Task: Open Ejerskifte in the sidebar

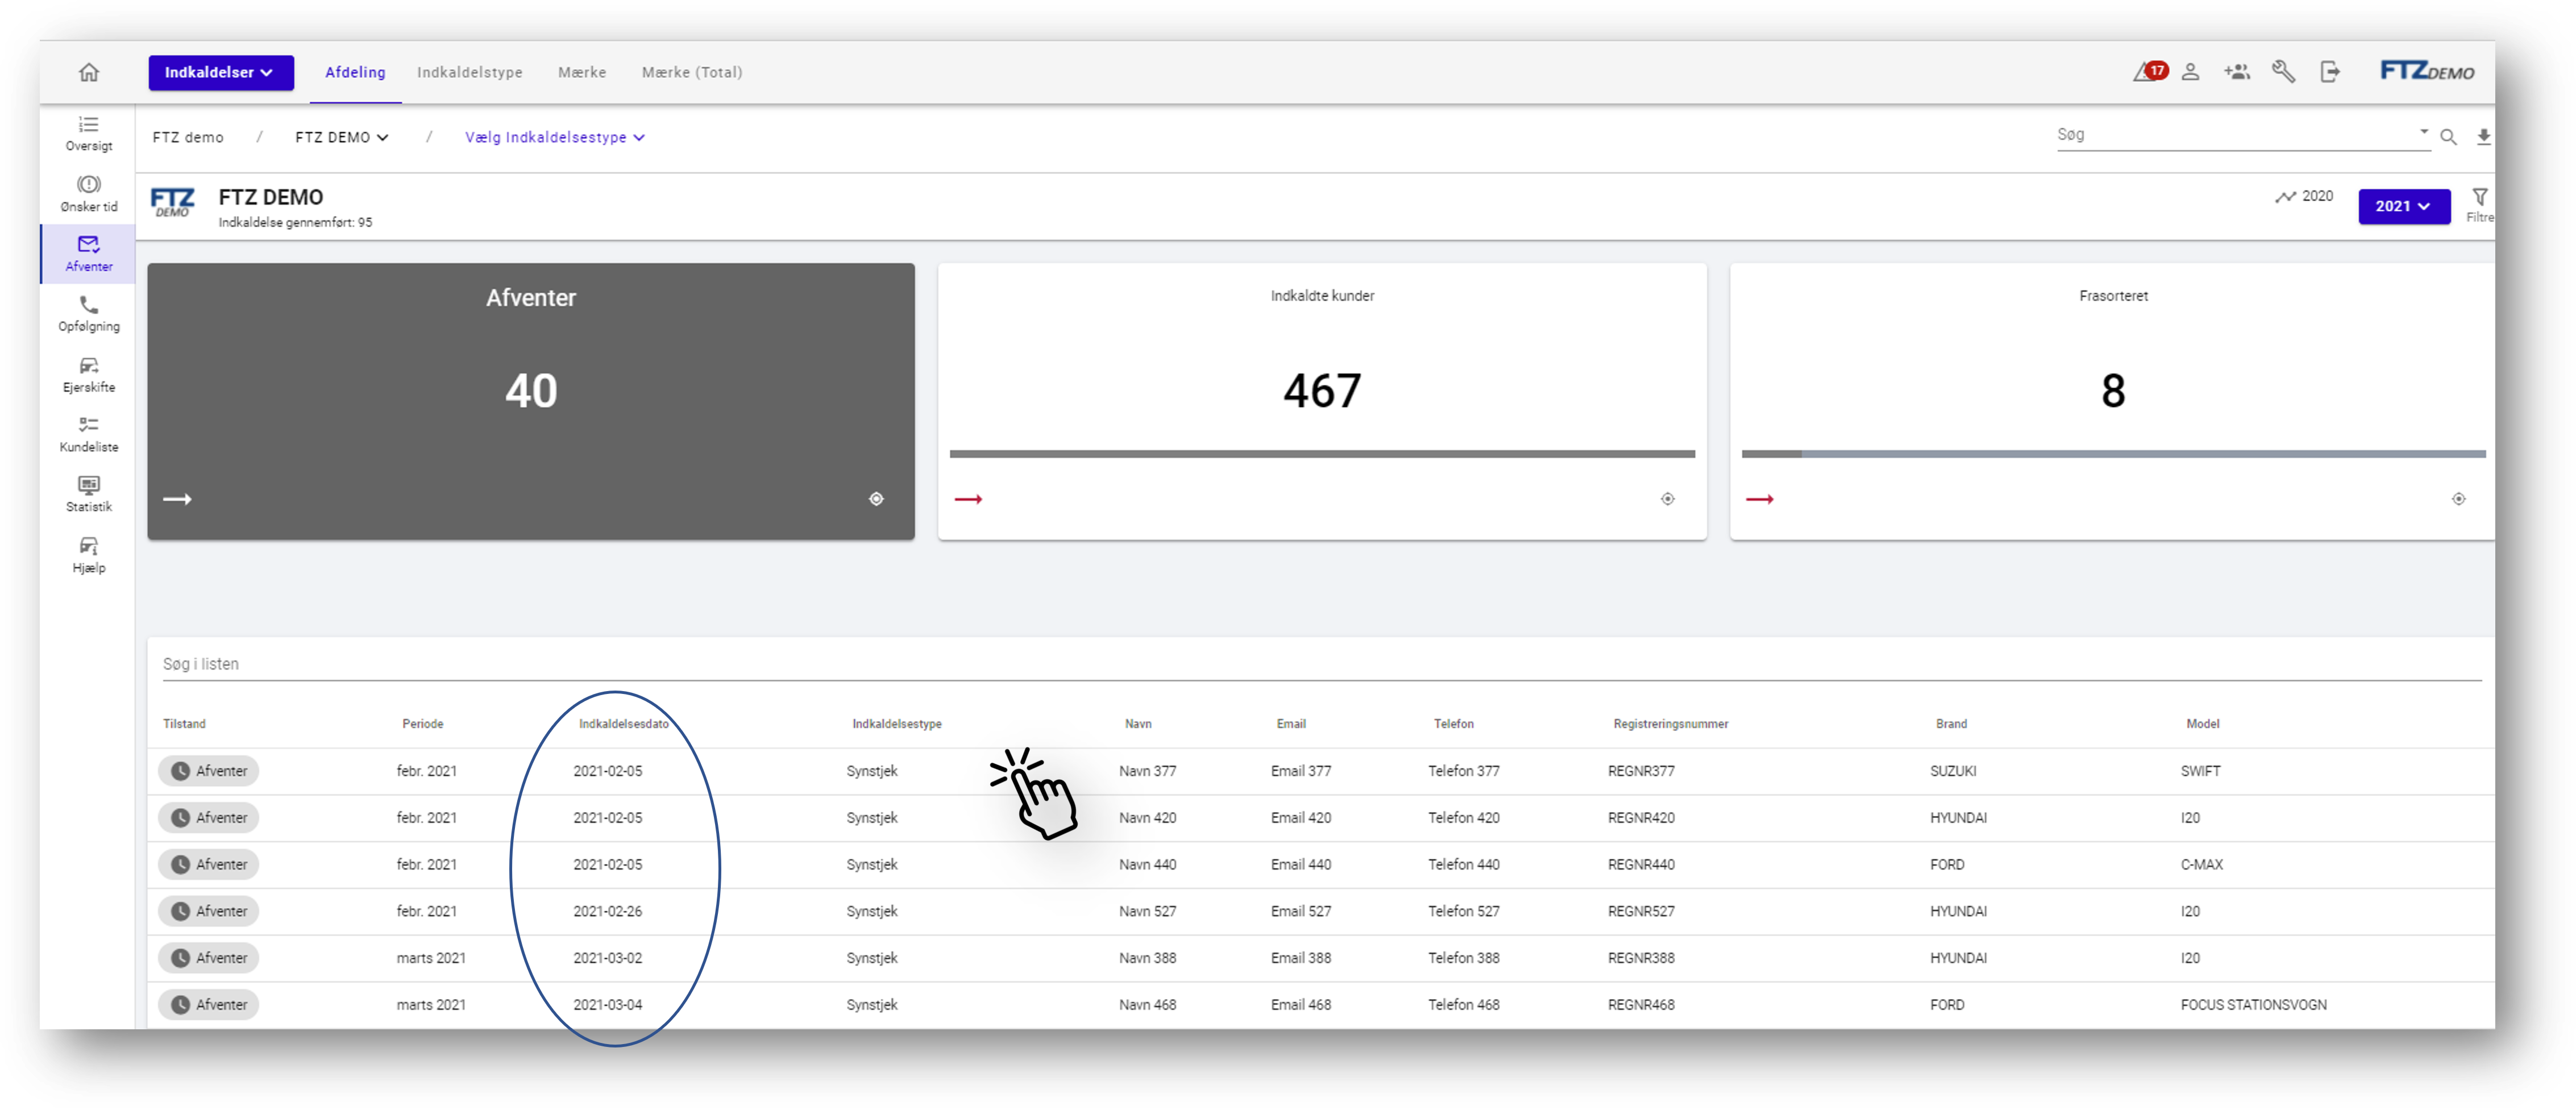Action: [89, 375]
